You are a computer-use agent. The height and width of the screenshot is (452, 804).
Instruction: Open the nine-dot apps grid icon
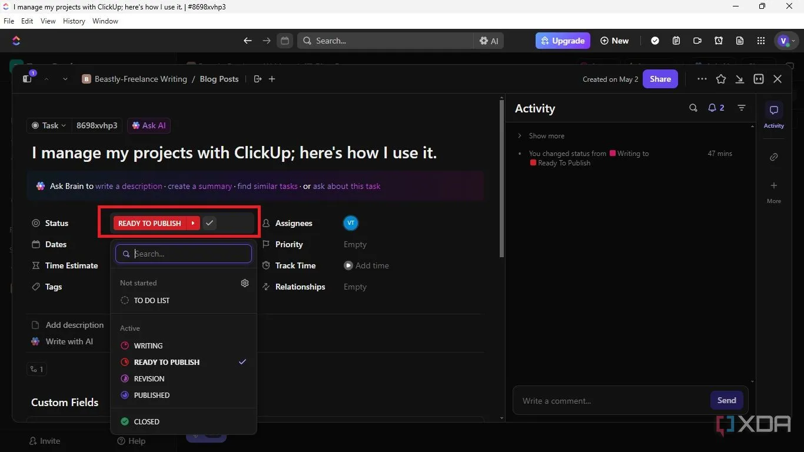[x=761, y=41]
